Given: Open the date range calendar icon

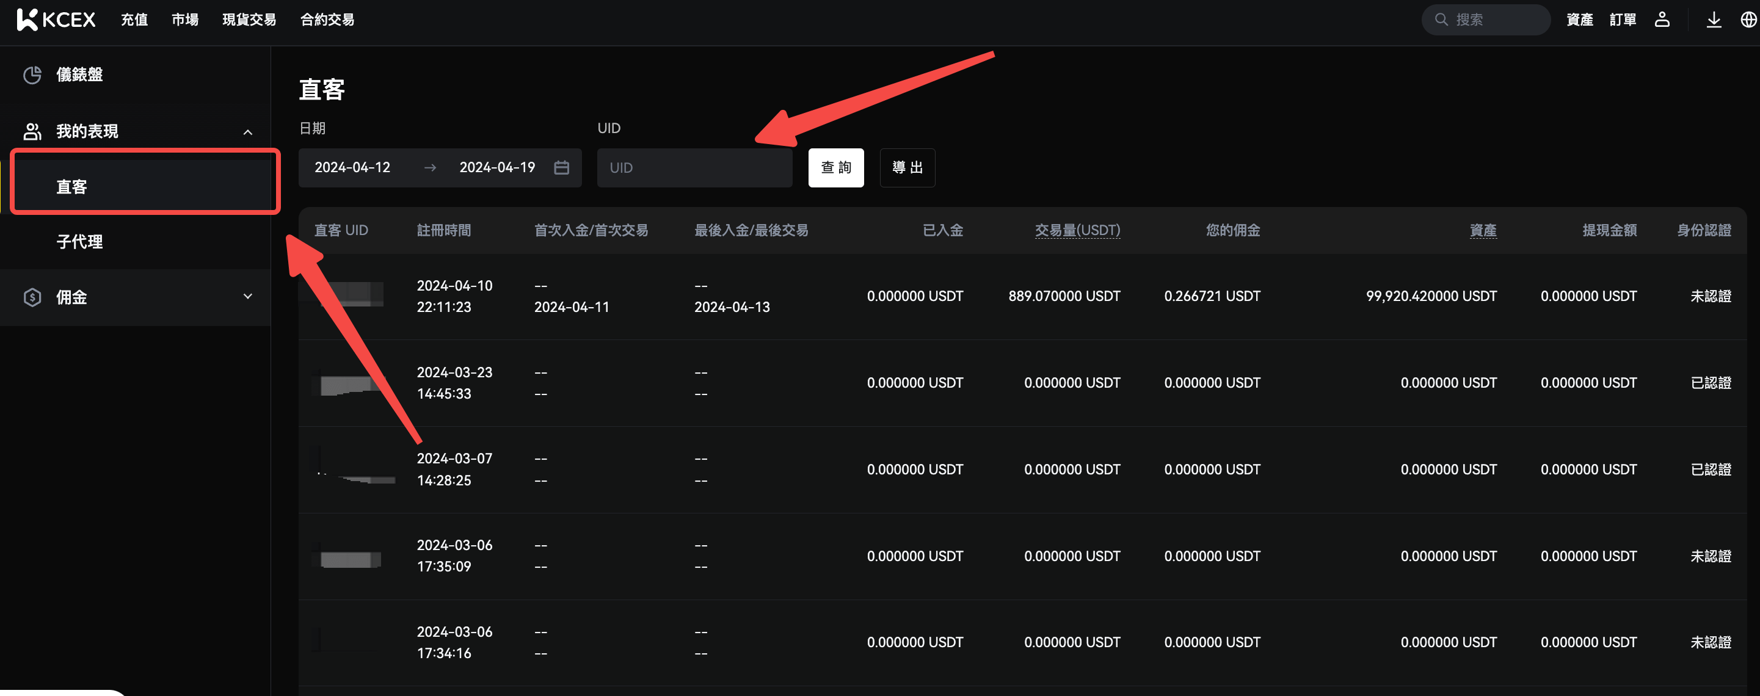Looking at the screenshot, I should 561,167.
